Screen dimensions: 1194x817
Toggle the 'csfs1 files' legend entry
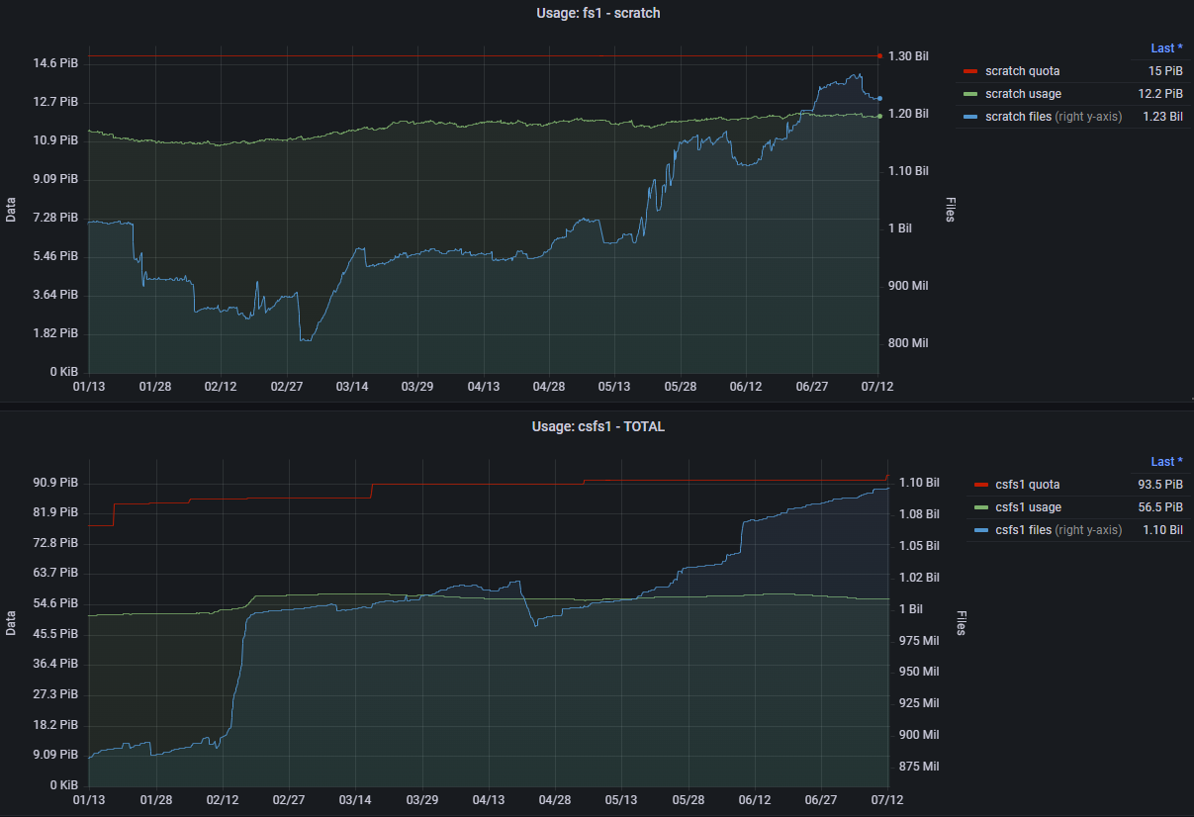1023,530
